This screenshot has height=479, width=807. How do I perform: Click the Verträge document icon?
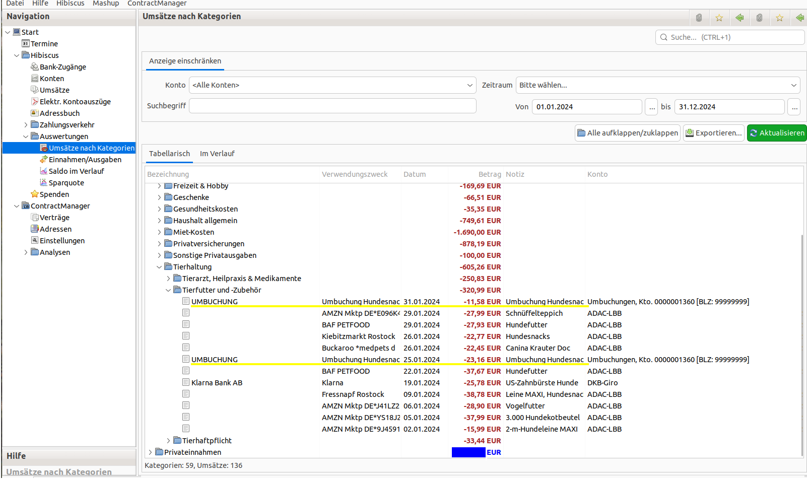click(x=35, y=218)
